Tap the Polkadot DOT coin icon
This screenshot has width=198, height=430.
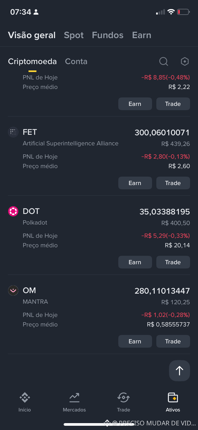tap(13, 211)
